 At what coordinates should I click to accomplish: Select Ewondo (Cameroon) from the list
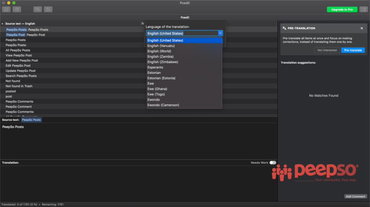pos(163,105)
